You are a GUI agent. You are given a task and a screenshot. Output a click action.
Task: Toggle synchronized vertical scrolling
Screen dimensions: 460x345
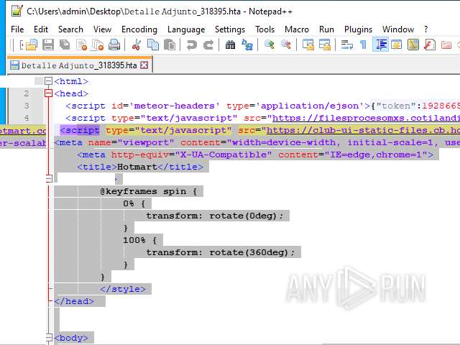(308, 45)
